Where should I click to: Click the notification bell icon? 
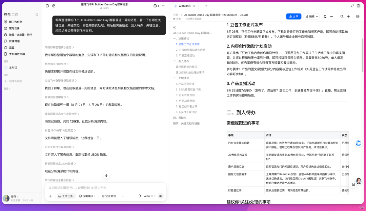(x=325, y=17)
